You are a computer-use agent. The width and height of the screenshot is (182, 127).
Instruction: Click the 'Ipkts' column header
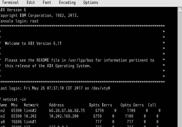(x=94, y=105)
